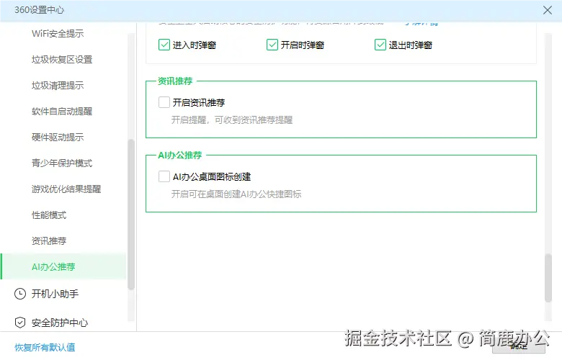Image resolution: width=562 pixels, height=360 pixels.
Task: Select 硬件驱动提示 item
Action: click(x=58, y=138)
